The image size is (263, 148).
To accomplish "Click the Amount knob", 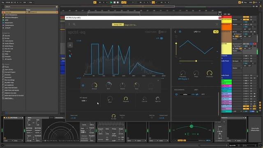I will (x=95, y=85).
